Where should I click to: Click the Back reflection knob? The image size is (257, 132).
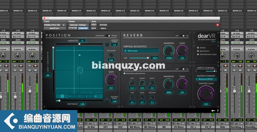click(x=142, y=98)
